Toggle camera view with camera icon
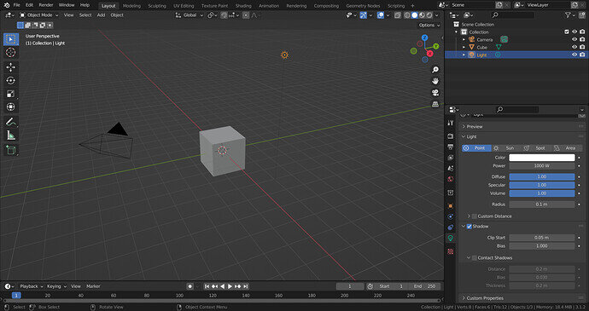589x311 pixels. pos(435,93)
